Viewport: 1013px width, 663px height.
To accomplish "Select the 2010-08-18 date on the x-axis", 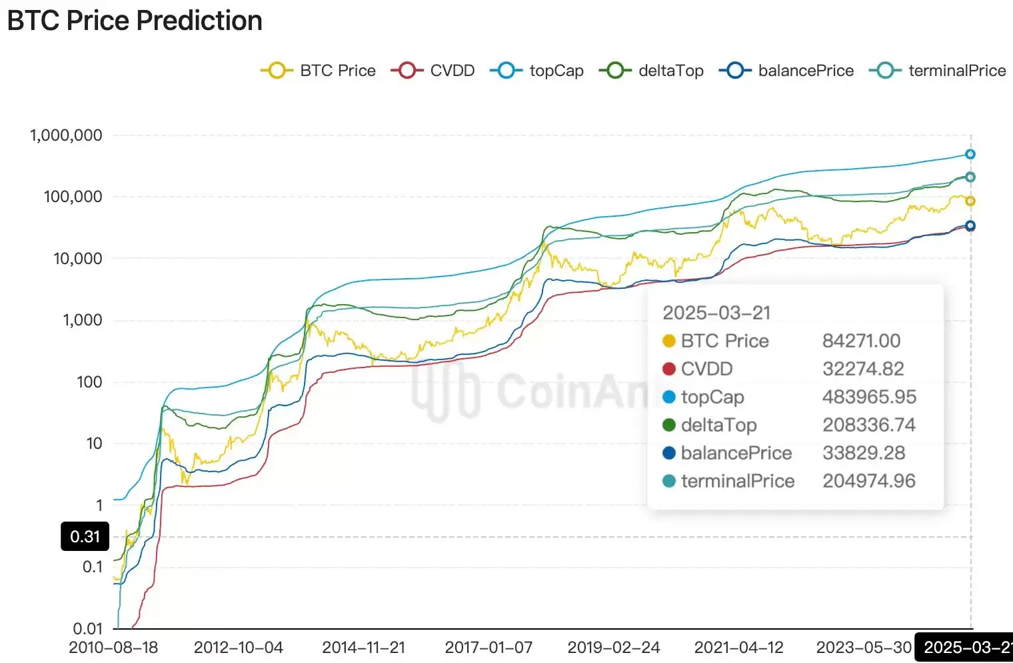I will pyautogui.click(x=113, y=647).
